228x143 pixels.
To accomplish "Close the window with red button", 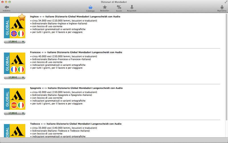I will pyautogui.click(x=3, y=2).
